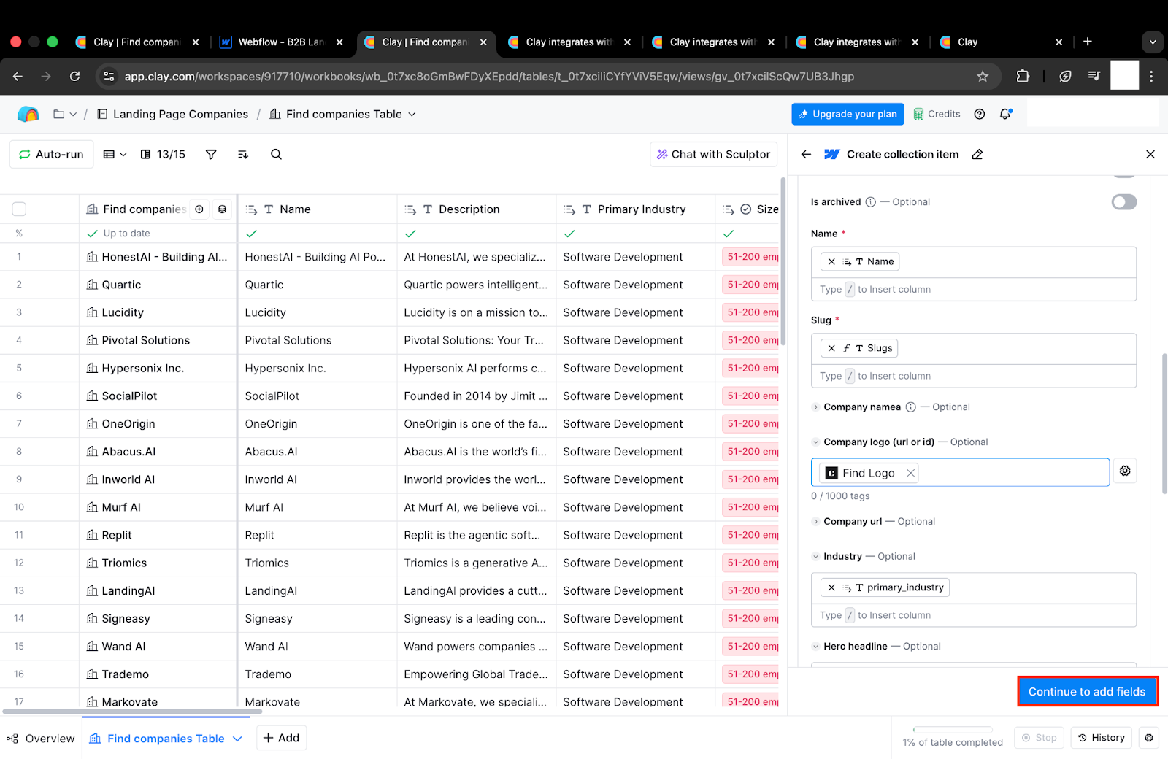This screenshot has height=759, width=1168.
Task: Click the Slug field Type / to insert input
Action: pos(974,377)
